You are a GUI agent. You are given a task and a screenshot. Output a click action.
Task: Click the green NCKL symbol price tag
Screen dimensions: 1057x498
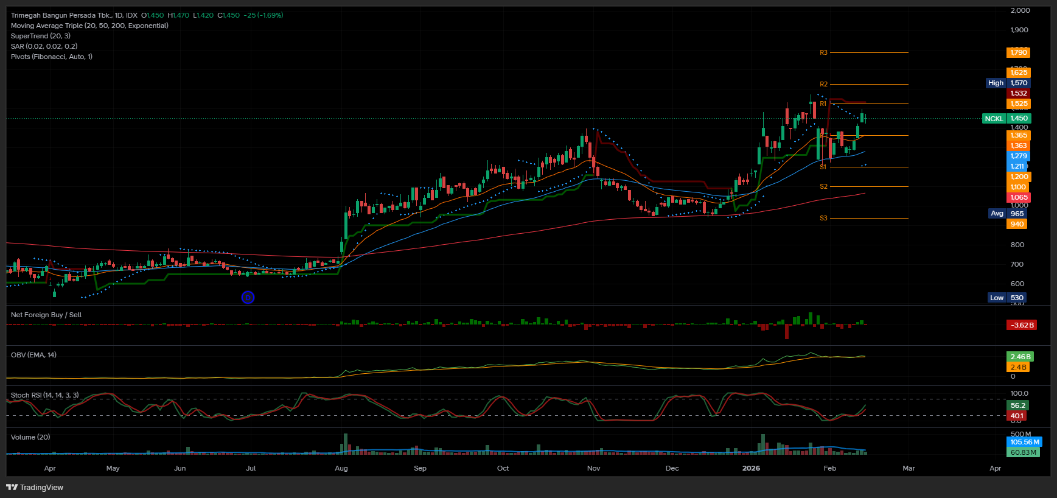tap(994, 119)
